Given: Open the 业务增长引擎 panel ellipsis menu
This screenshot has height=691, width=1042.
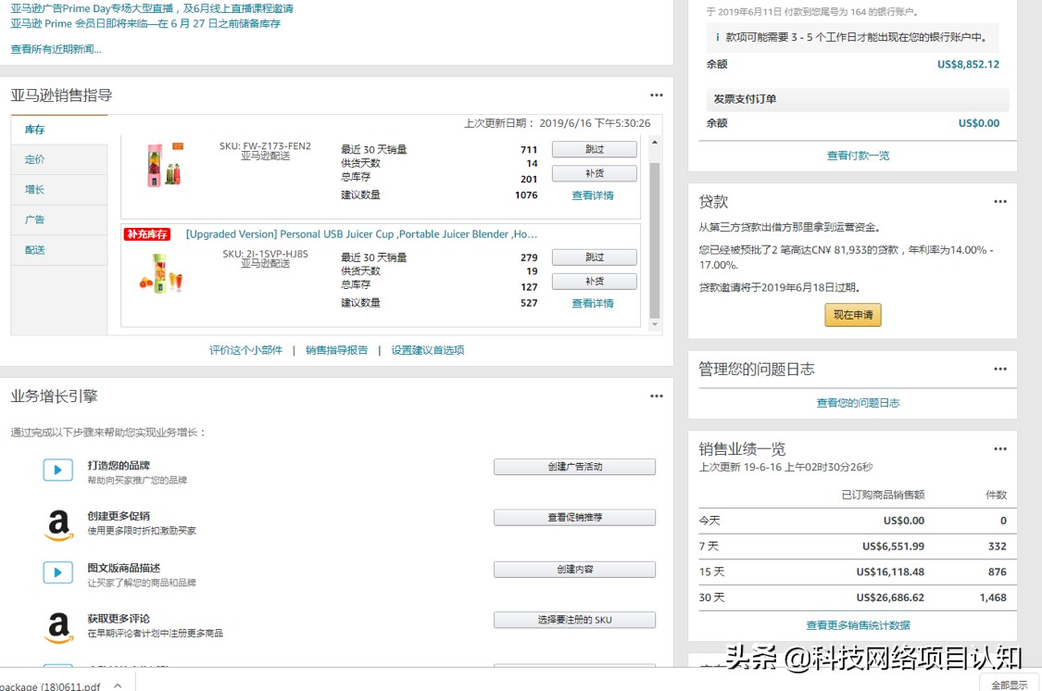Looking at the screenshot, I should [x=656, y=395].
